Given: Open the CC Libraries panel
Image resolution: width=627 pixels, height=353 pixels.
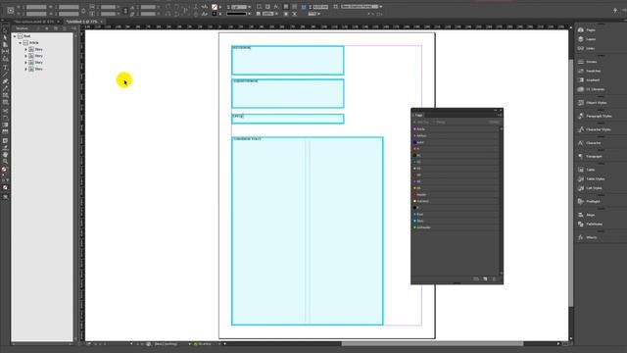Looking at the screenshot, I should pos(591,89).
